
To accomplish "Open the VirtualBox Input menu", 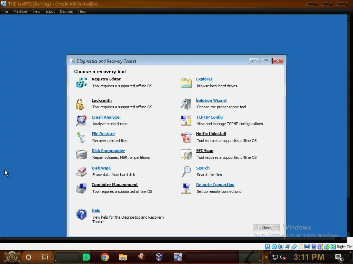I will coord(50,11).
